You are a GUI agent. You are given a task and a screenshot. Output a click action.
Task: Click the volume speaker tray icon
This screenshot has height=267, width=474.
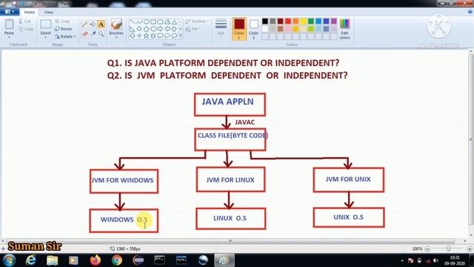435,260
